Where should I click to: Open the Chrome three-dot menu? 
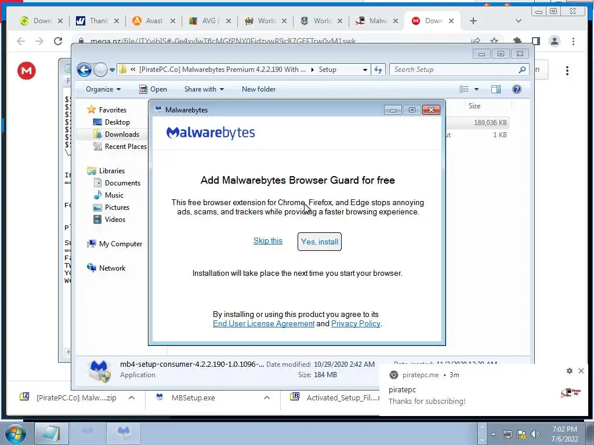[x=573, y=41]
